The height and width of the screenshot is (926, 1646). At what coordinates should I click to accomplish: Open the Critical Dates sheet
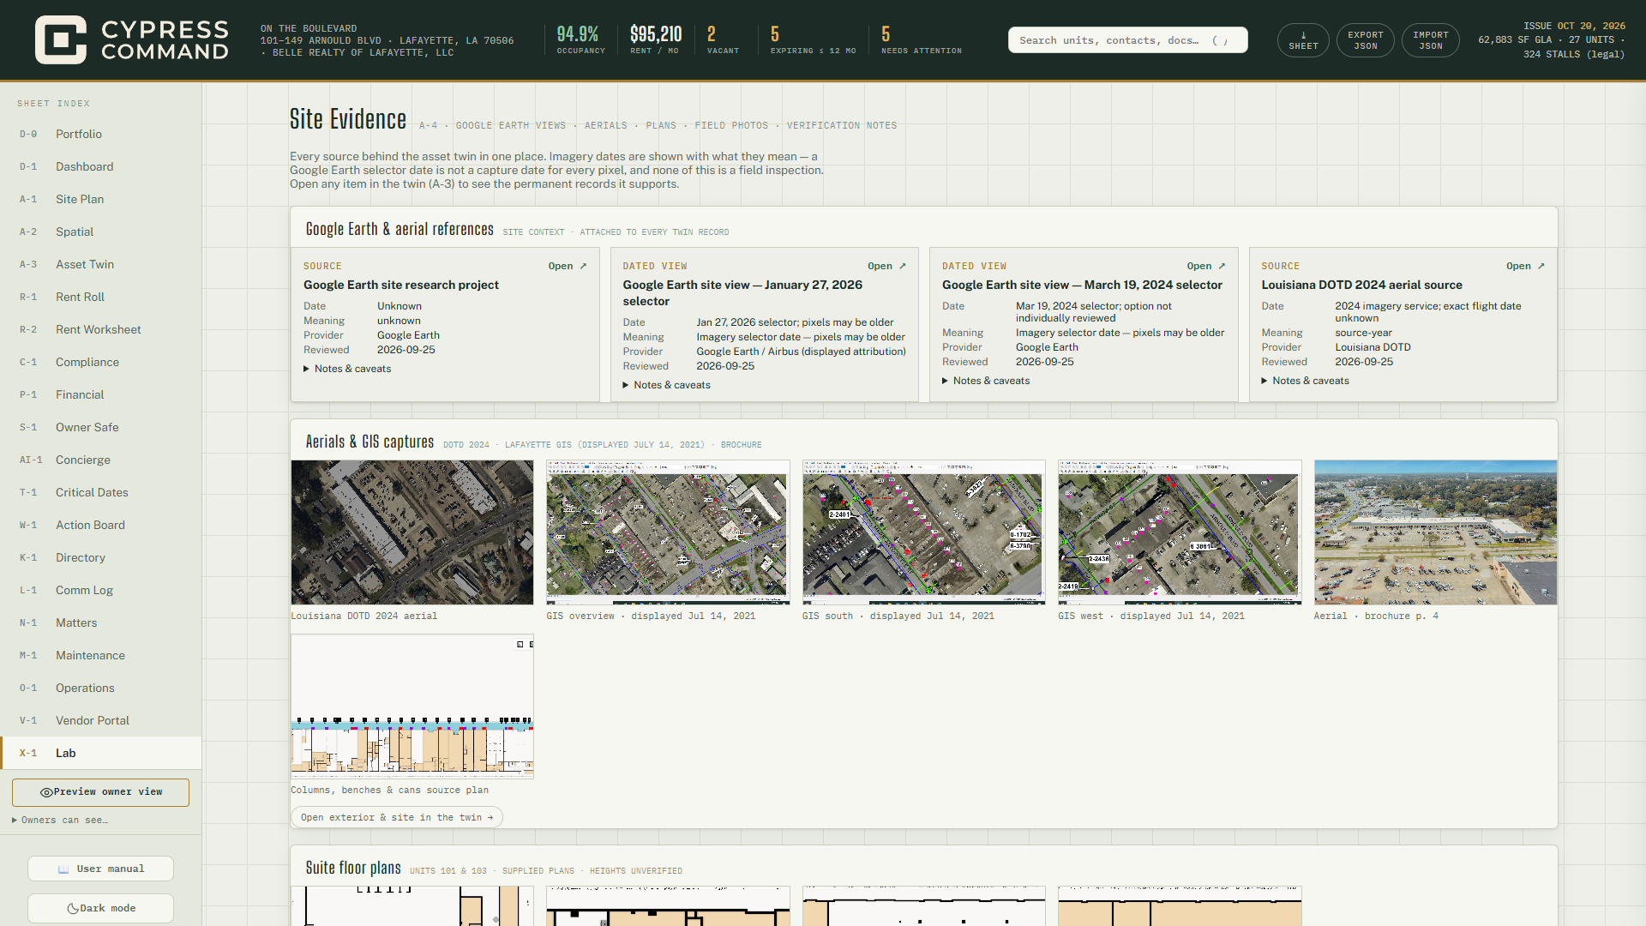point(101,492)
